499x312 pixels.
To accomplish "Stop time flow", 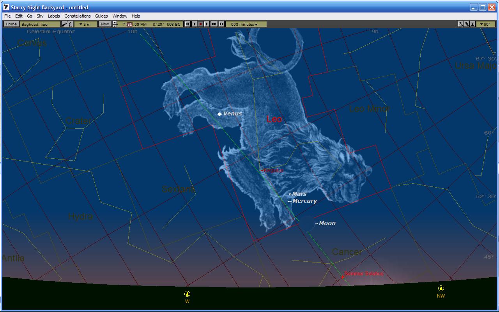I will pyautogui.click(x=200, y=24).
